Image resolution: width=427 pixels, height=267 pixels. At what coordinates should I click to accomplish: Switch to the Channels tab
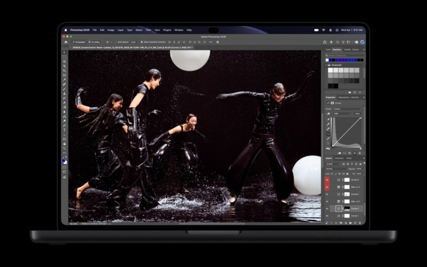(x=339, y=158)
